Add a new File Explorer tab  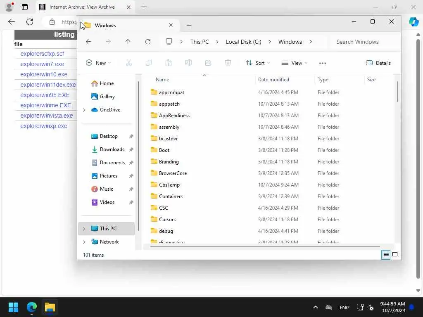click(x=189, y=25)
